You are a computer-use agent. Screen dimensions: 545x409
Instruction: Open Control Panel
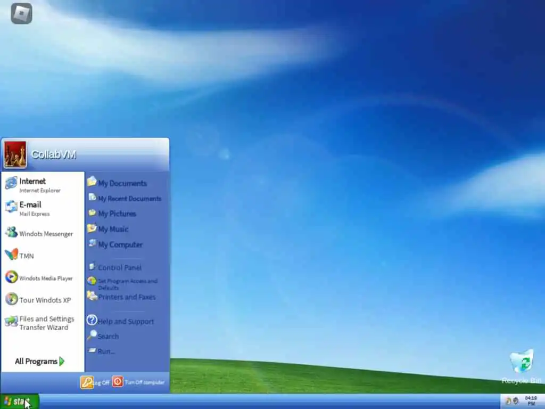115,267
